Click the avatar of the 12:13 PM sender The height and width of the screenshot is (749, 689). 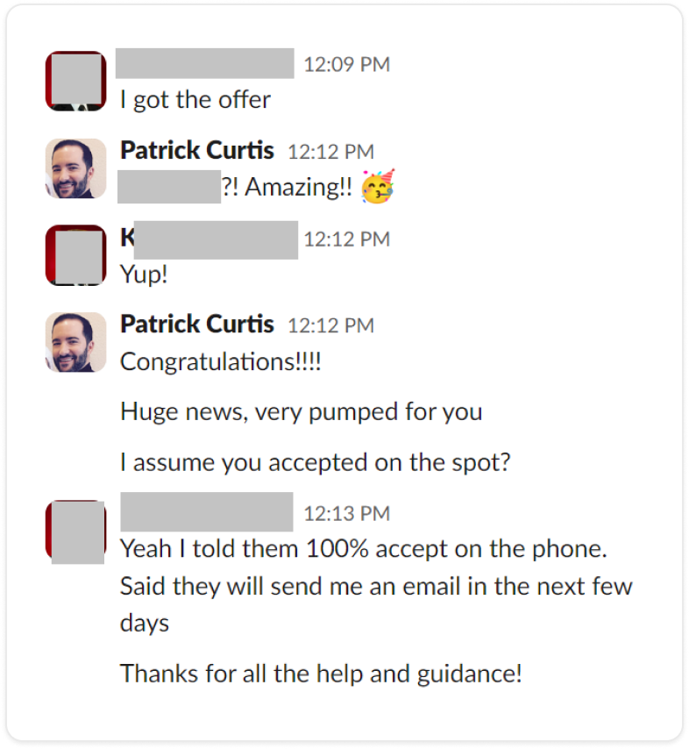tap(75, 531)
